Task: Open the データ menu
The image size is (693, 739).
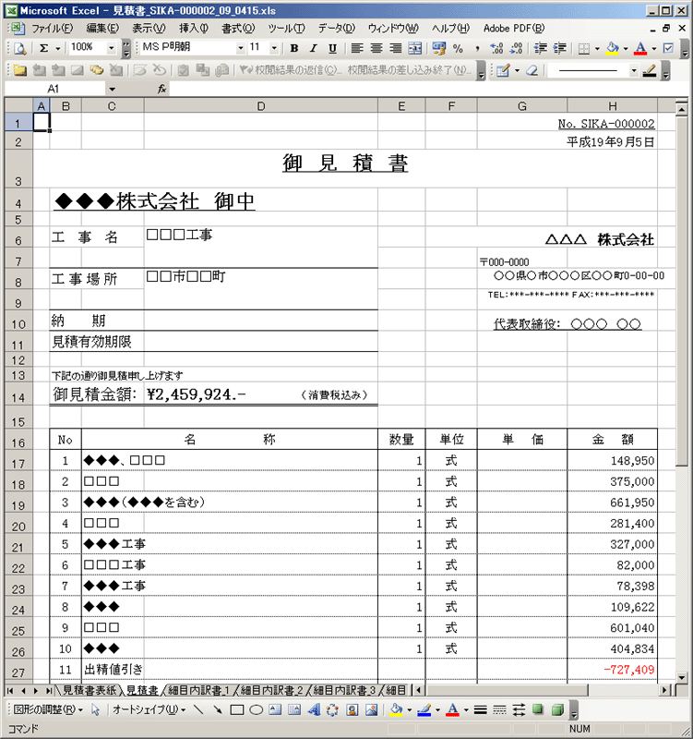Action: tap(336, 28)
